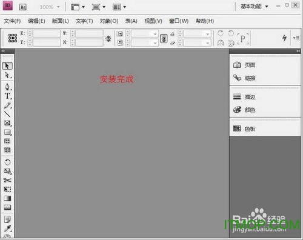Click the rotation angle stepper arrows
Viewport: 303px width, 240px height.
point(180,34)
